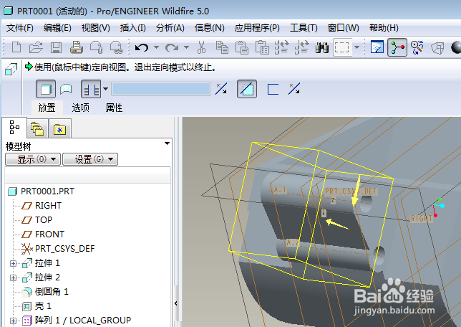Open the 插入(I) menu
Image resolution: width=461 pixels, height=327 pixels.
pos(133,28)
